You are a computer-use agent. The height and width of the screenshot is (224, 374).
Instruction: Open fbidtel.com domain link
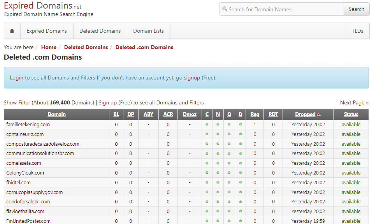point(18,182)
